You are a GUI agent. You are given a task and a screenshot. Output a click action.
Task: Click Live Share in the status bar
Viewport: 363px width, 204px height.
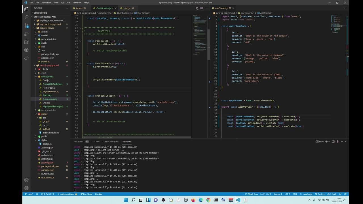pos(87,194)
